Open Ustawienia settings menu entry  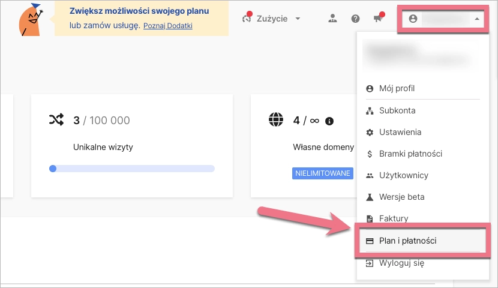[400, 132]
